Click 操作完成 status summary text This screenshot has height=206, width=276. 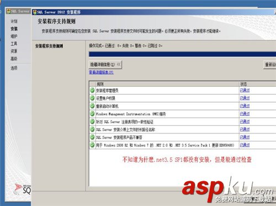pos(126,46)
